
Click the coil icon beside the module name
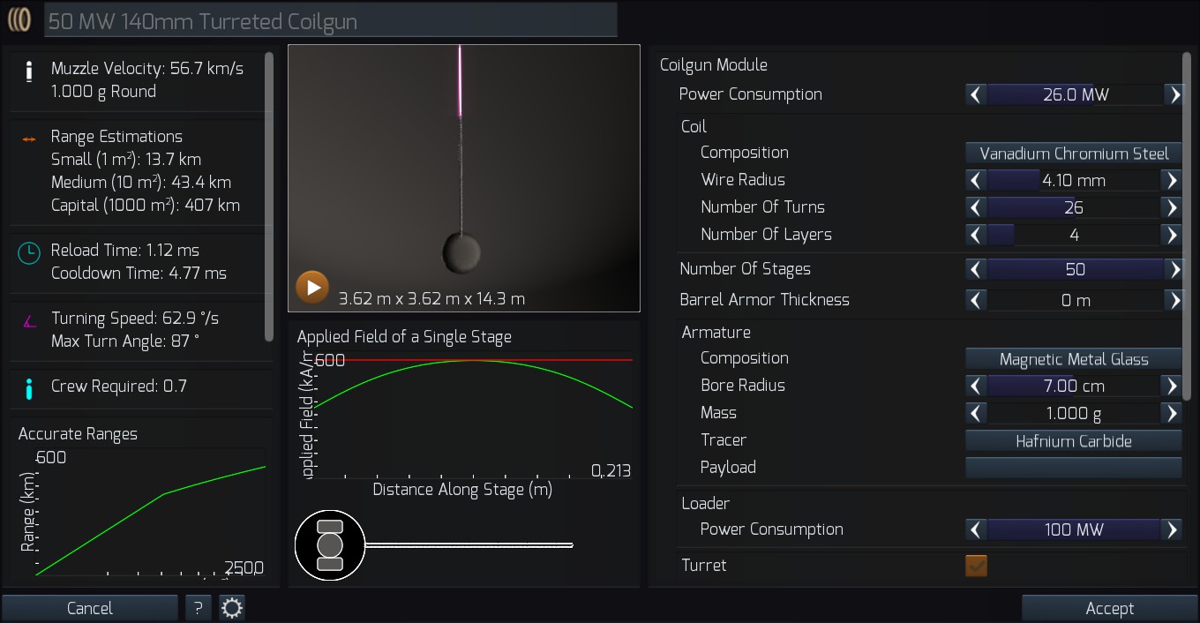[20, 20]
